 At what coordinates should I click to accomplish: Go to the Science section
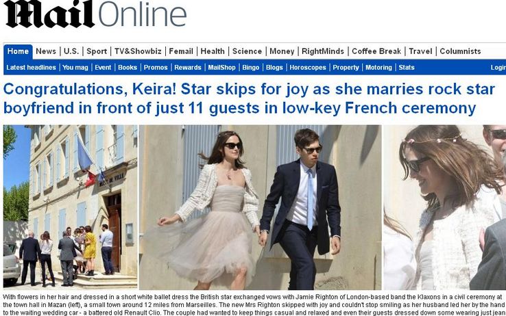pos(248,51)
